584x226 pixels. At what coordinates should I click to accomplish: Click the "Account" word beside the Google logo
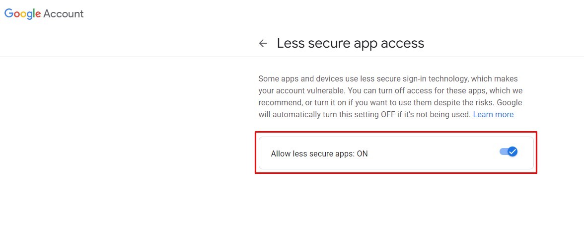tap(64, 14)
